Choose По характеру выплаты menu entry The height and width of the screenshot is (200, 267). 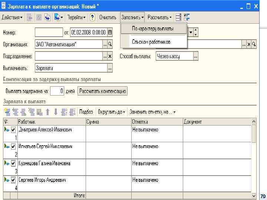tap(154, 29)
